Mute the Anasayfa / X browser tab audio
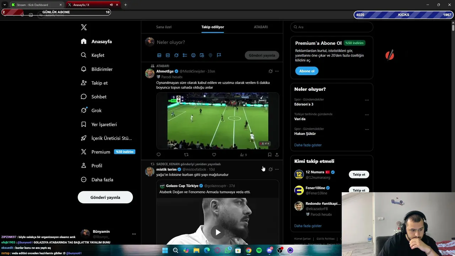The height and width of the screenshot is (256, 455). click(111, 5)
